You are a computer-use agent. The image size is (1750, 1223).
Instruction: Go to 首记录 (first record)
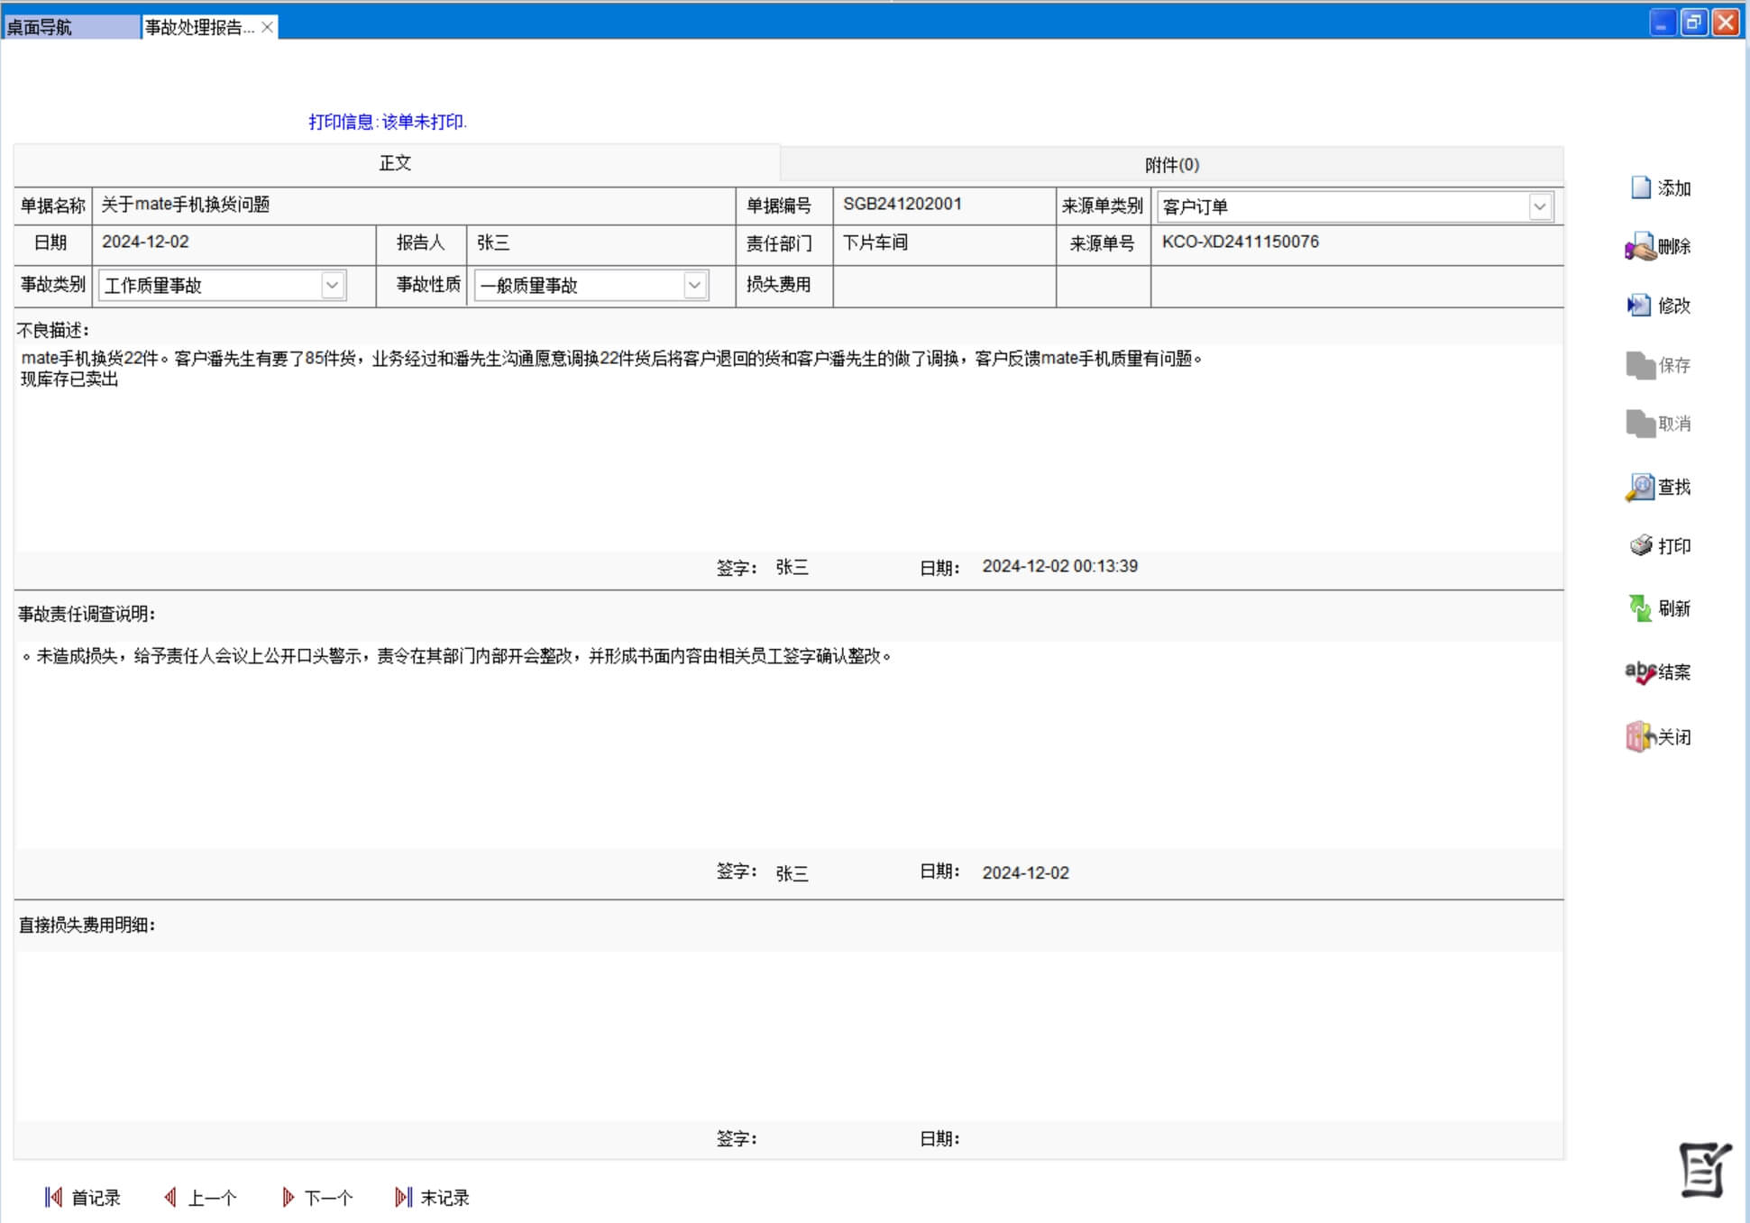(82, 1197)
